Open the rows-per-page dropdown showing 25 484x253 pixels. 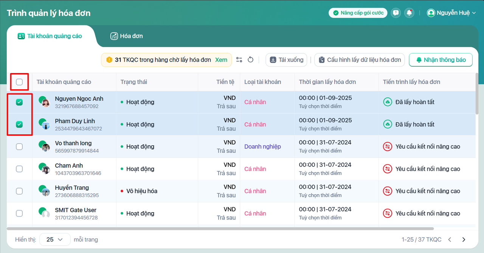tap(55, 240)
